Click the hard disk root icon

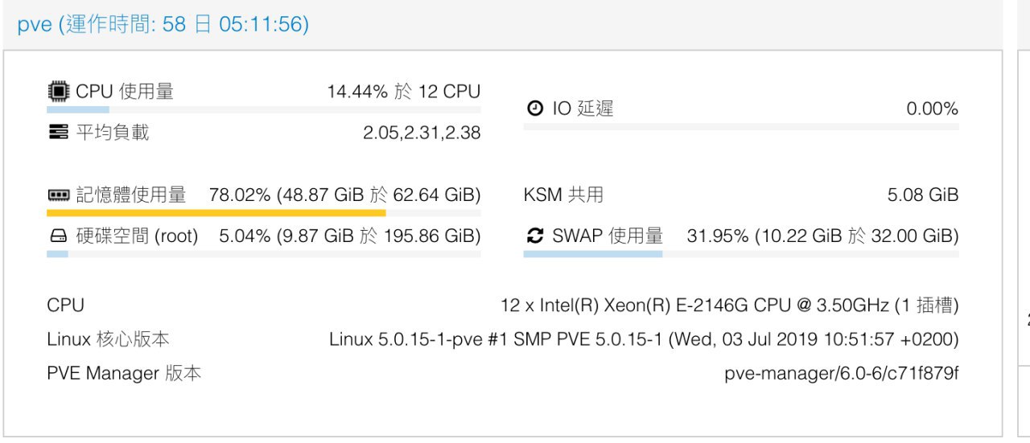click(58, 236)
